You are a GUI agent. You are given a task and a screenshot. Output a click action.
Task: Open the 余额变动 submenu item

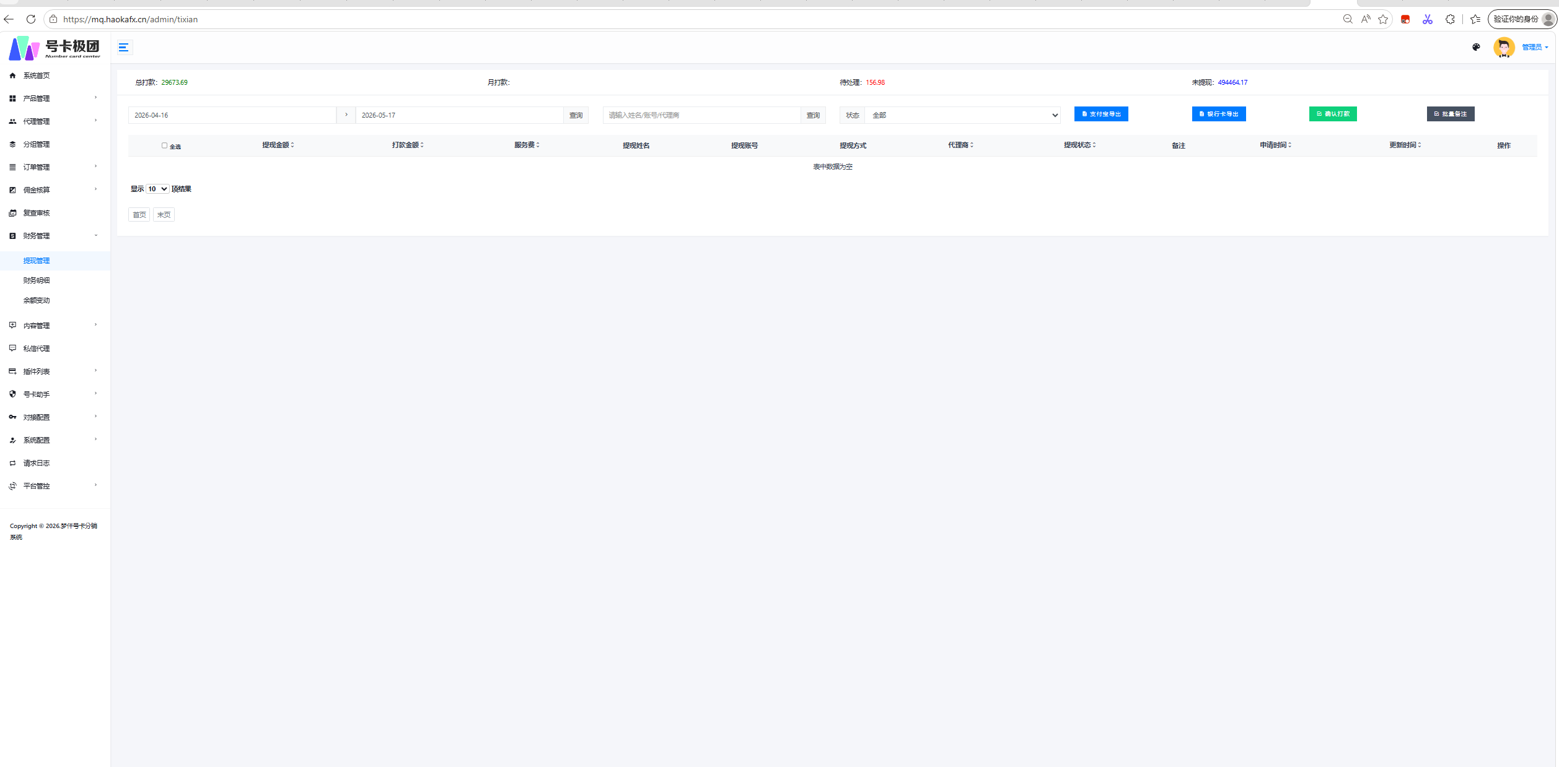coord(37,300)
